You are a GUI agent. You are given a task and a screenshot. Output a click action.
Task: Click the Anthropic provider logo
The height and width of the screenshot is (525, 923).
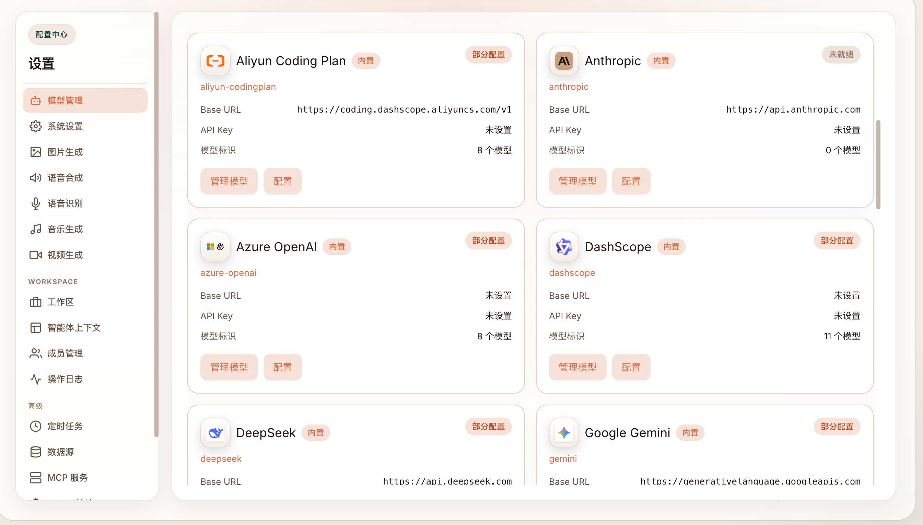click(563, 61)
